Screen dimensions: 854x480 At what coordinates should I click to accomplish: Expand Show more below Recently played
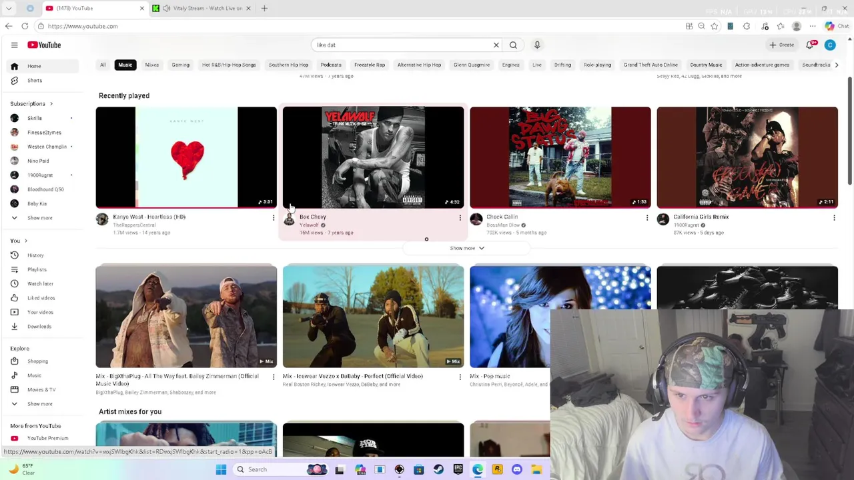click(466, 248)
